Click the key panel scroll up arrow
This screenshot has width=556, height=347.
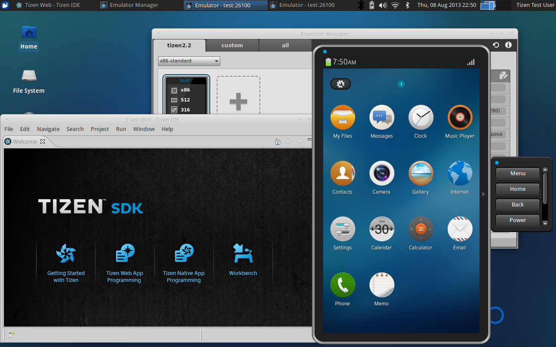tap(545, 170)
